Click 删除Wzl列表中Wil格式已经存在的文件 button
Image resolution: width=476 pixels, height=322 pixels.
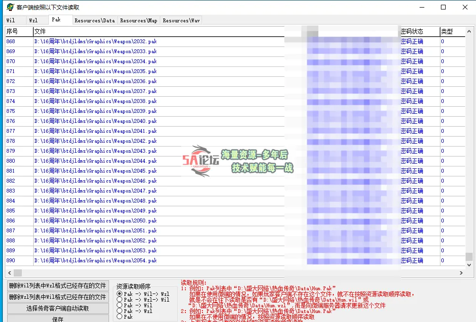tap(58, 297)
